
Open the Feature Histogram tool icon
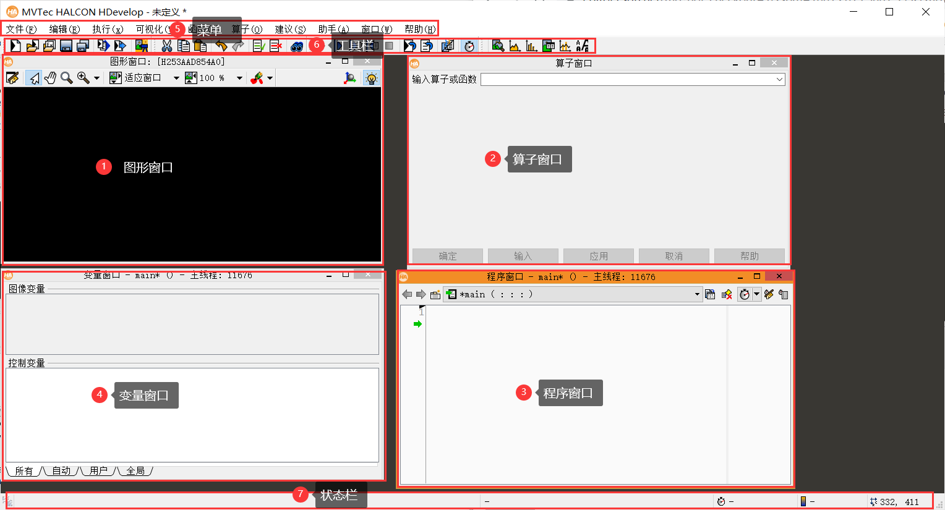point(531,46)
